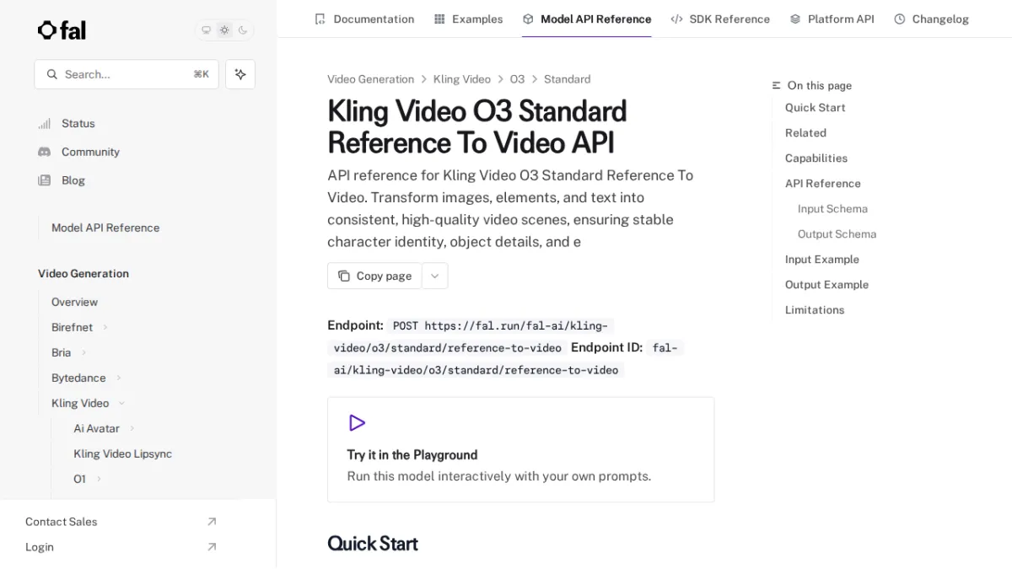The width and height of the screenshot is (1012, 569).
Task: Click the Contact Sales link
Action: 62,522
